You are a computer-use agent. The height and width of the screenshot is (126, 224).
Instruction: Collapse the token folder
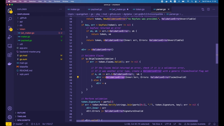22,29
